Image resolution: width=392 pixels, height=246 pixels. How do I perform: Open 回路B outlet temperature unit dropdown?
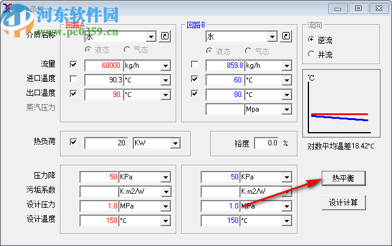pyautogui.click(x=287, y=95)
